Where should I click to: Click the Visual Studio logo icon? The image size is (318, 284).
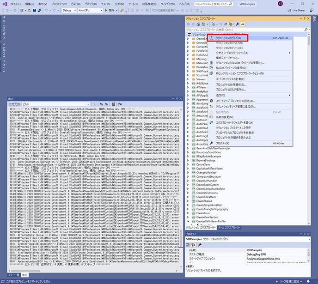coord(5,4)
